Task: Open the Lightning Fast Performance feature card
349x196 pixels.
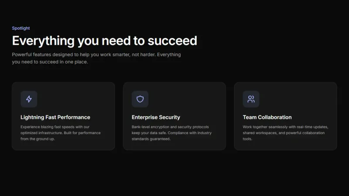Action: [63, 145]
